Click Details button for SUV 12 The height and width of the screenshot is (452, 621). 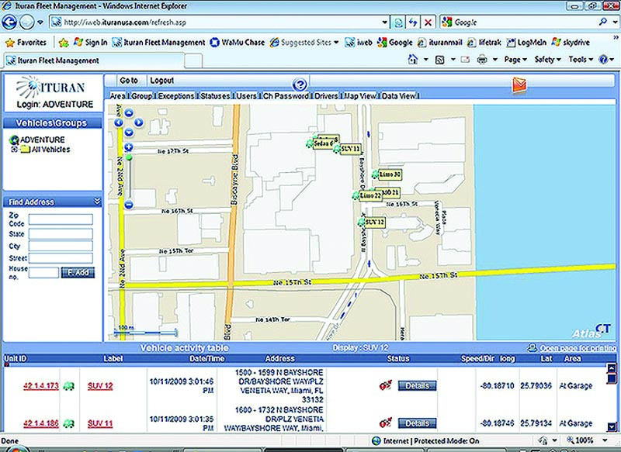pos(417,386)
